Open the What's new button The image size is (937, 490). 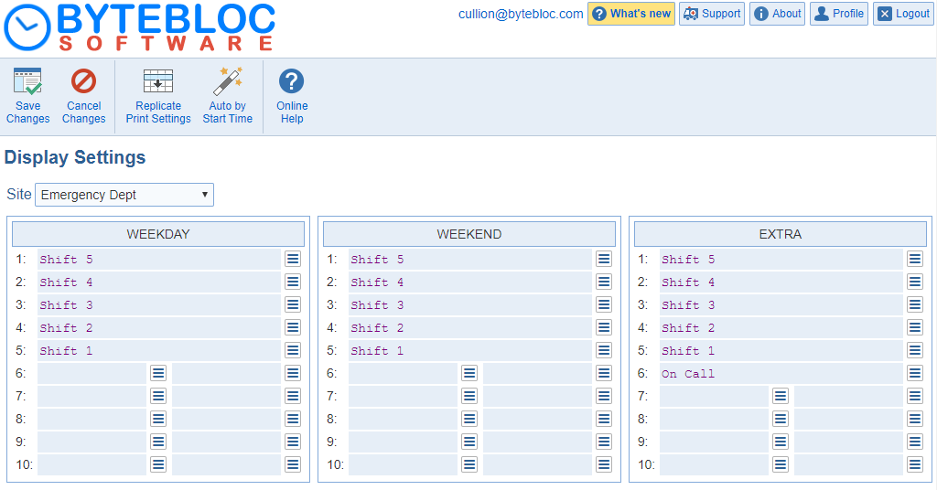point(631,14)
